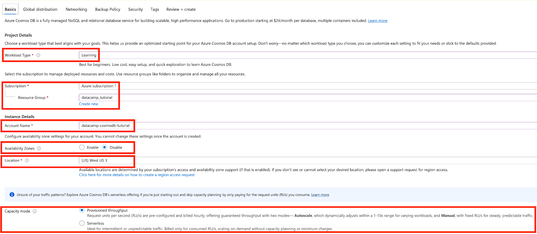Open the Backup Policy tab

point(107,9)
